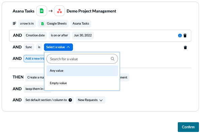Click the Asana Tasks sheet chip
This screenshot has height=134, width=203.
click(x=81, y=24)
